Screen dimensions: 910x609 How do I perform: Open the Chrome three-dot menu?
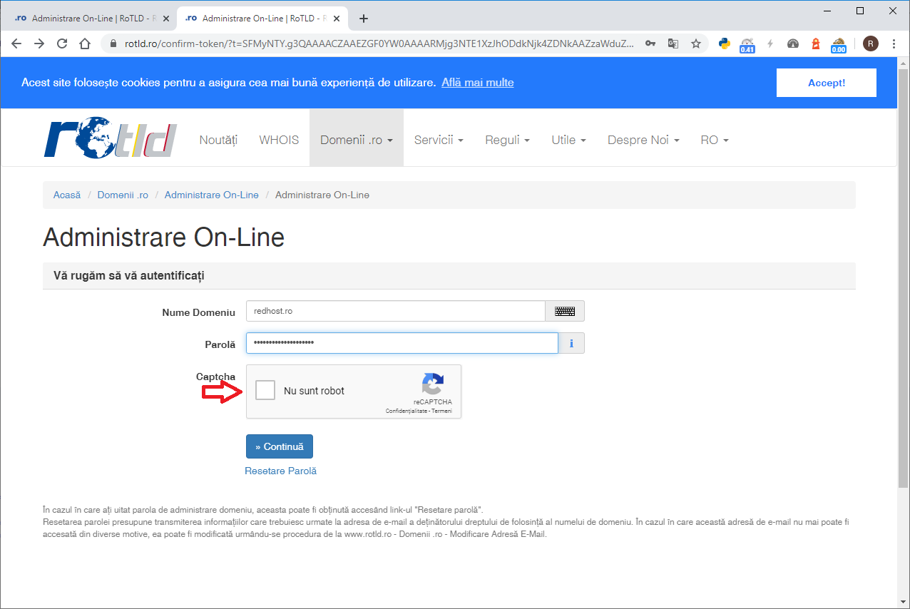(x=894, y=43)
